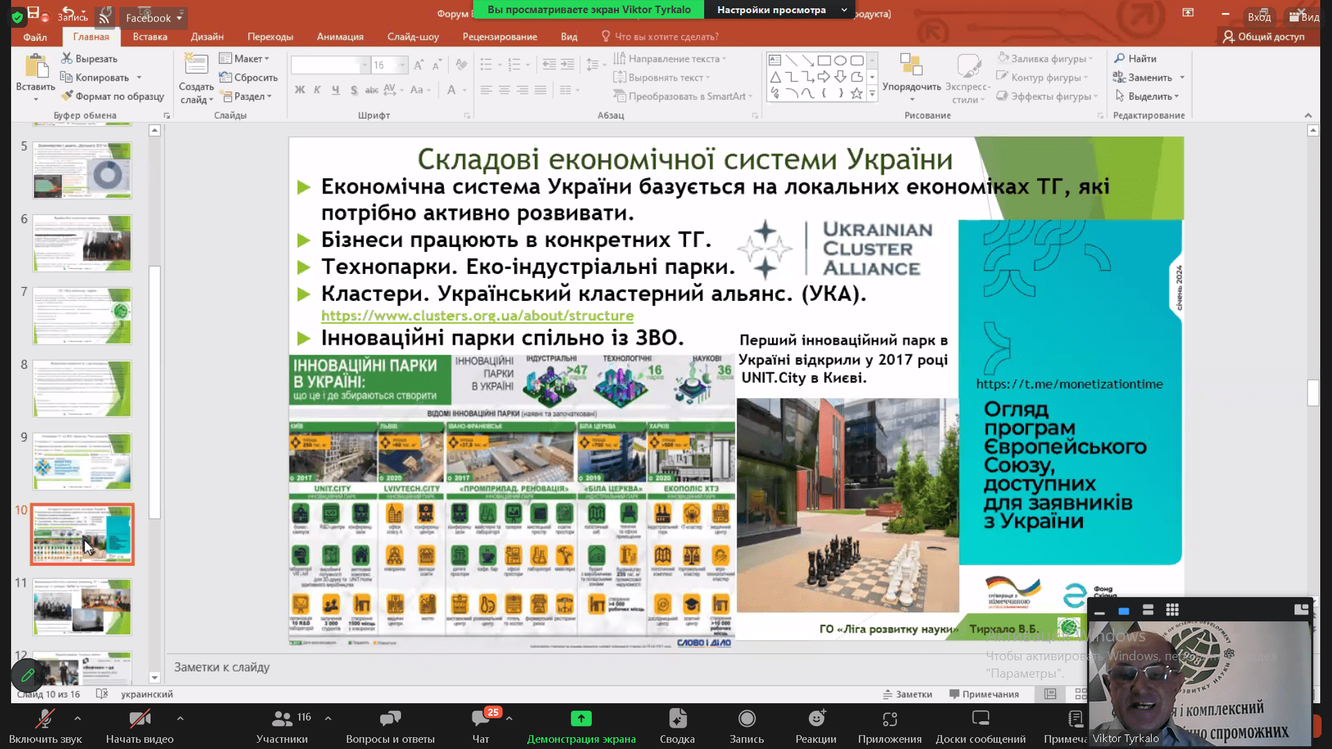Center text in paragraph group
1332x749 pixels.
504,89
